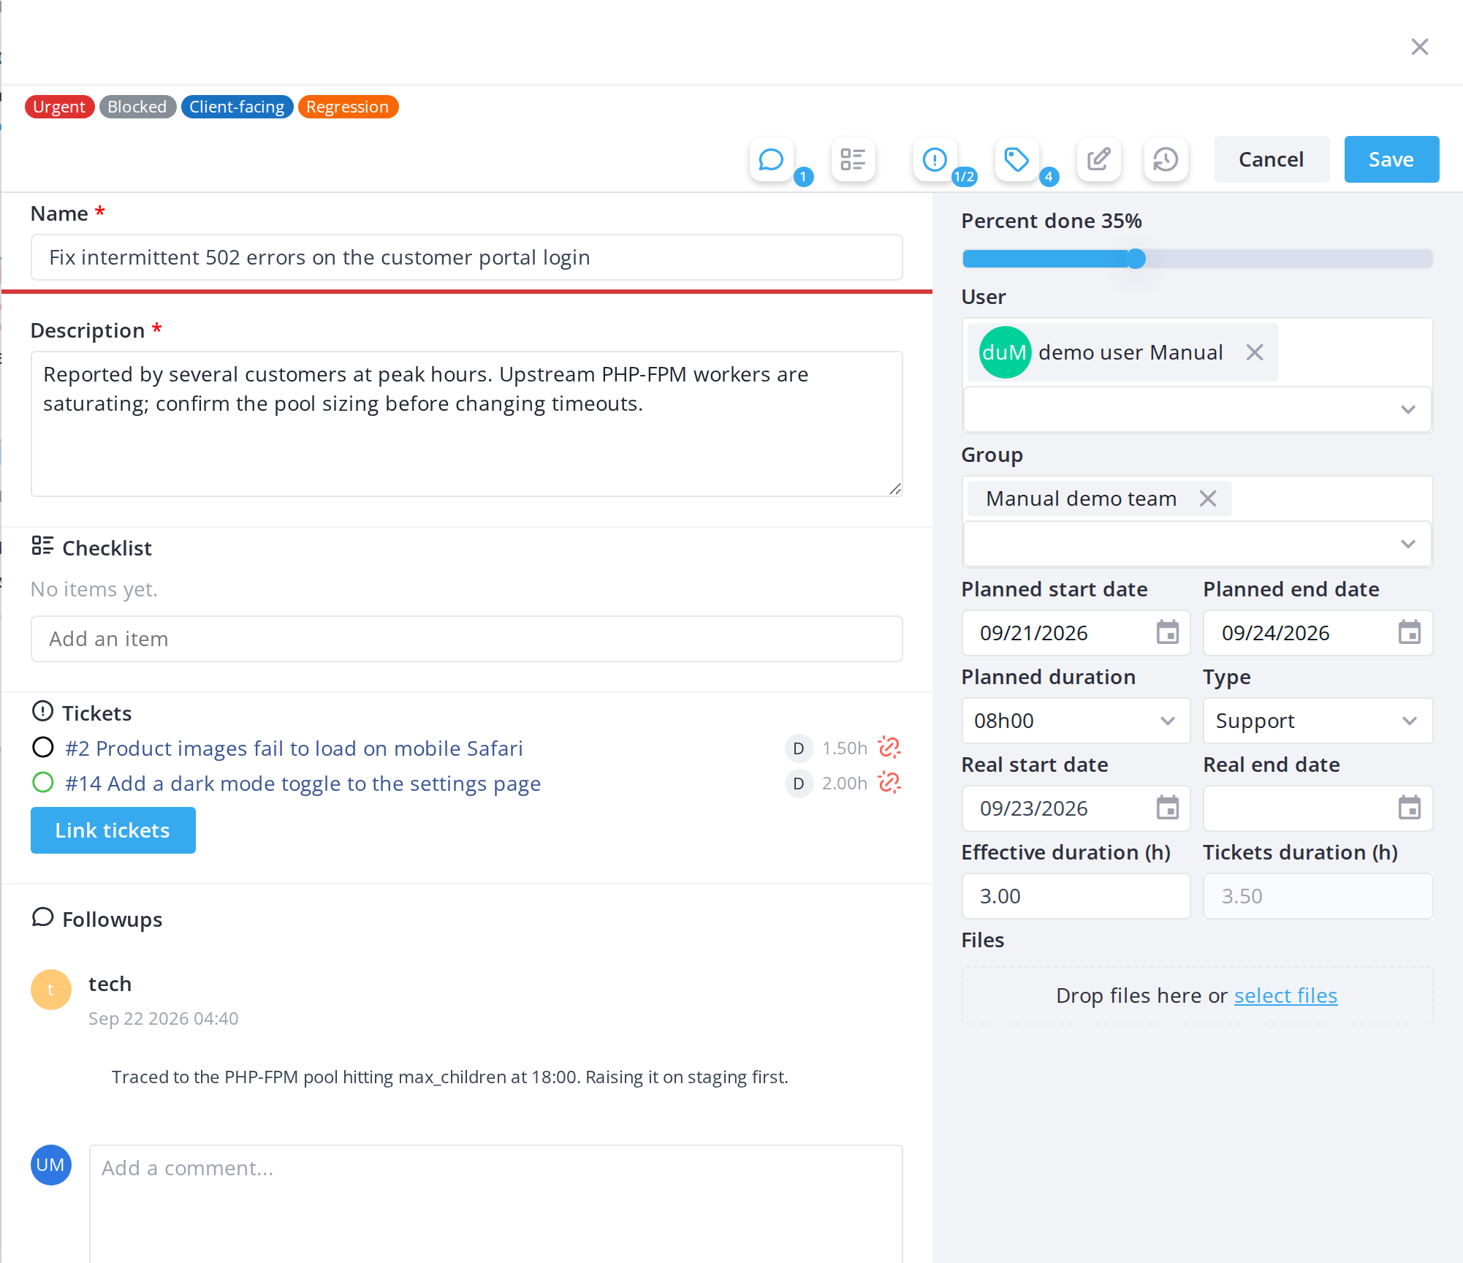Click the Description resize handle
The image size is (1463, 1263).
click(x=895, y=489)
